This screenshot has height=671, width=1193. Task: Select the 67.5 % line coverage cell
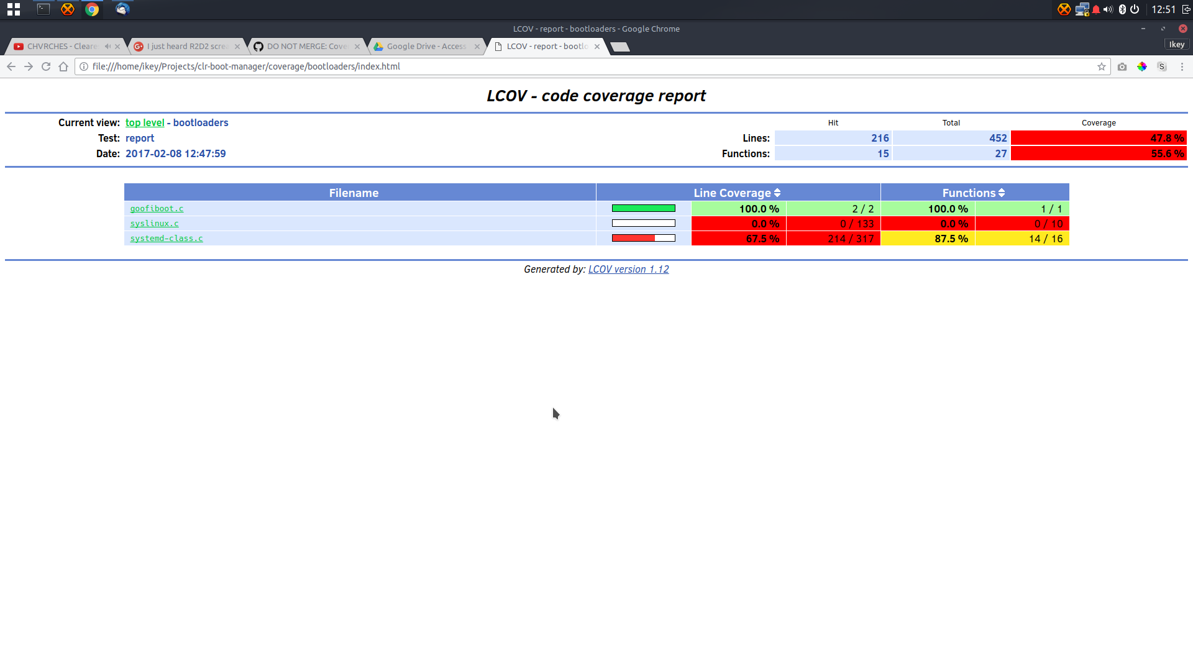tap(739, 239)
